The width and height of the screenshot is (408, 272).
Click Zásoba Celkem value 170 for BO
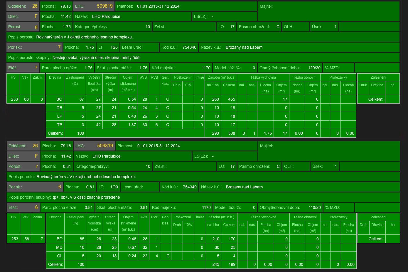click(232, 239)
